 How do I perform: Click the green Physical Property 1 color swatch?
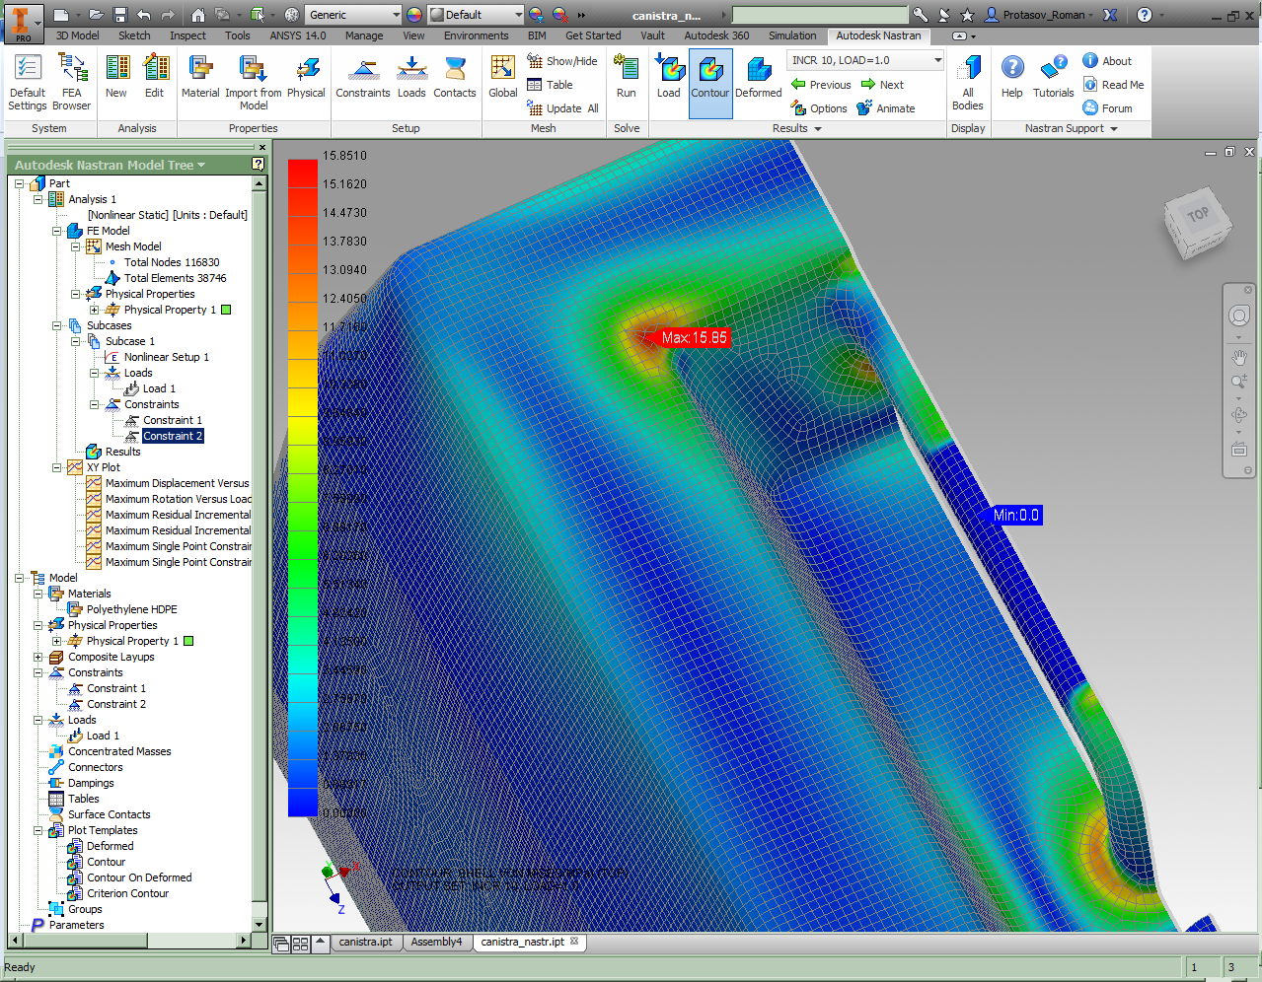tap(226, 310)
